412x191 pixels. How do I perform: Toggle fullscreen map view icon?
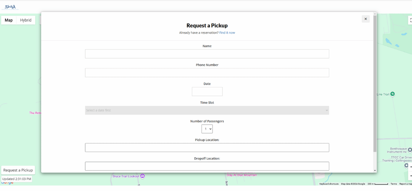click(410, 20)
